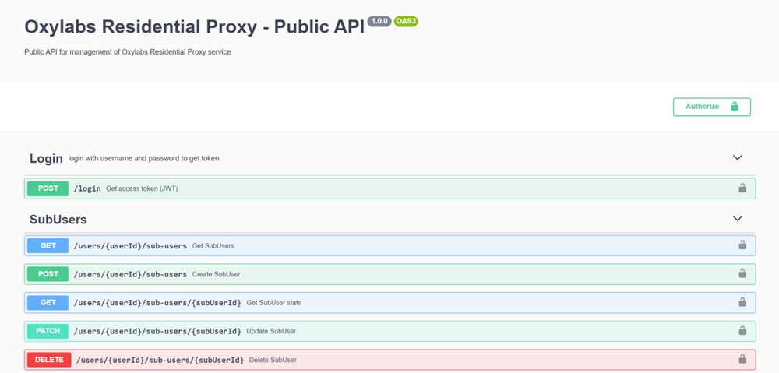The image size is (779, 373).
Task: Click GET badge for Get SubUser stats
Action: pyautogui.click(x=48, y=302)
